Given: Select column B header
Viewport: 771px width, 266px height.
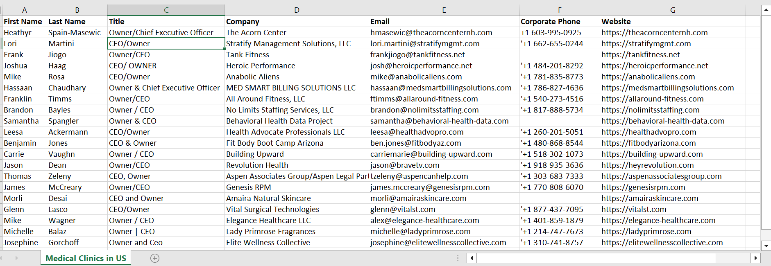Looking at the screenshot, I should coord(77,10).
